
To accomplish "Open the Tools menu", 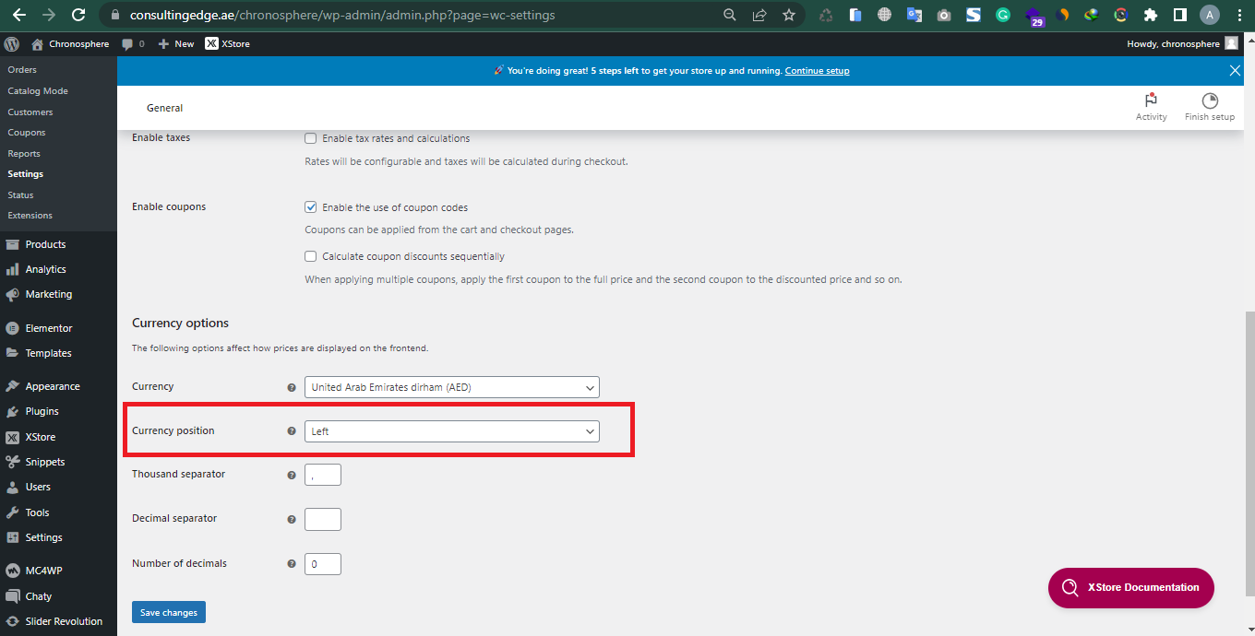I will (x=37, y=512).
